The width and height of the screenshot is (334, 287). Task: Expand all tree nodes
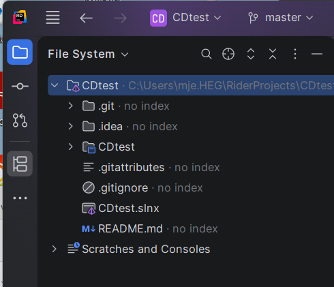[x=251, y=54]
